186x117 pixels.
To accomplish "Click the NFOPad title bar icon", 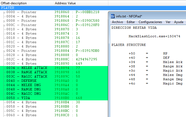I will click(x=113, y=16).
